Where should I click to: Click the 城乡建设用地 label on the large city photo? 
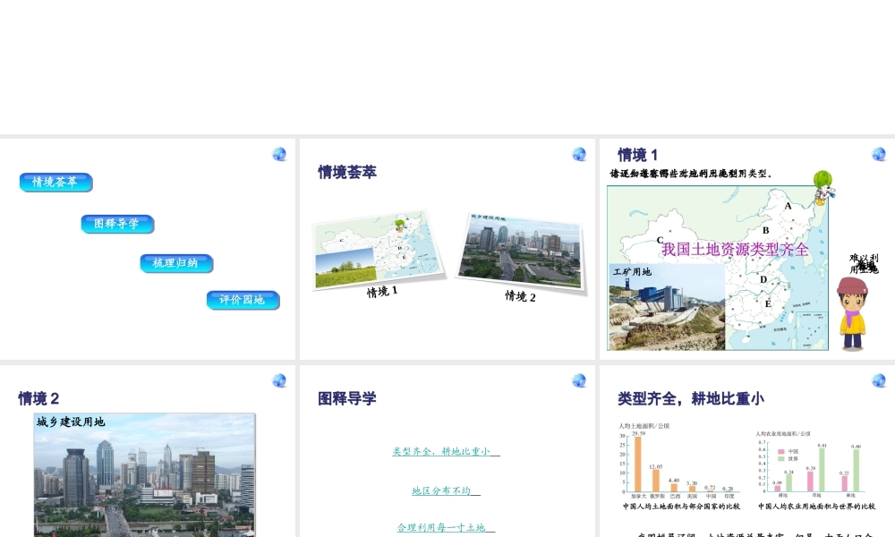71,422
